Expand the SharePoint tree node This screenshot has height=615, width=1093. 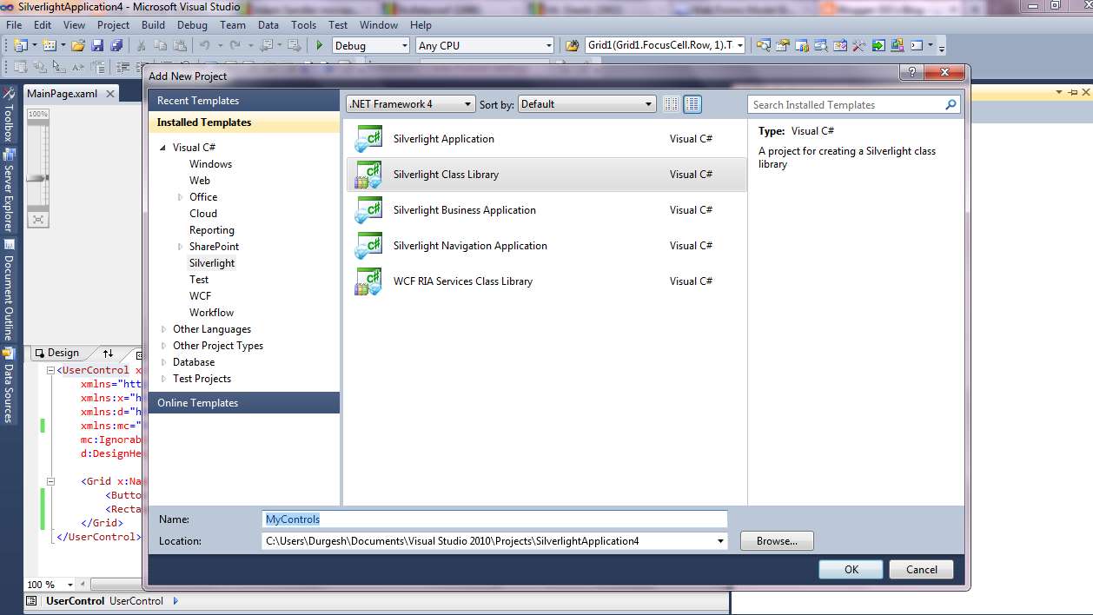coord(180,247)
